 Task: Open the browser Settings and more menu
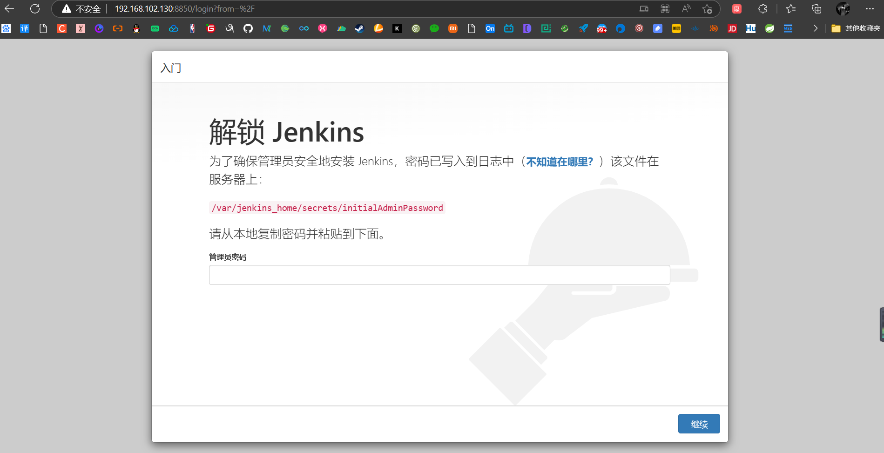(x=870, y=9)
